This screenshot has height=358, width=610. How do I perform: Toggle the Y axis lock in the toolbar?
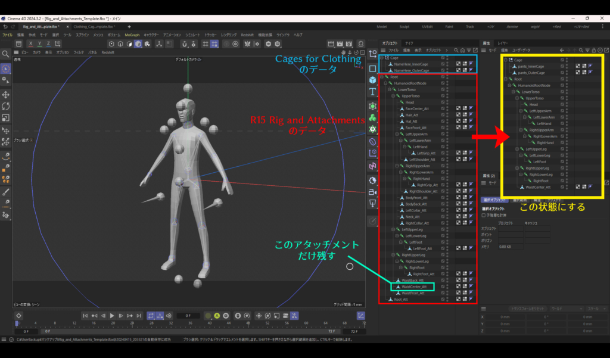pyautogui.click(x=39, y=43)
